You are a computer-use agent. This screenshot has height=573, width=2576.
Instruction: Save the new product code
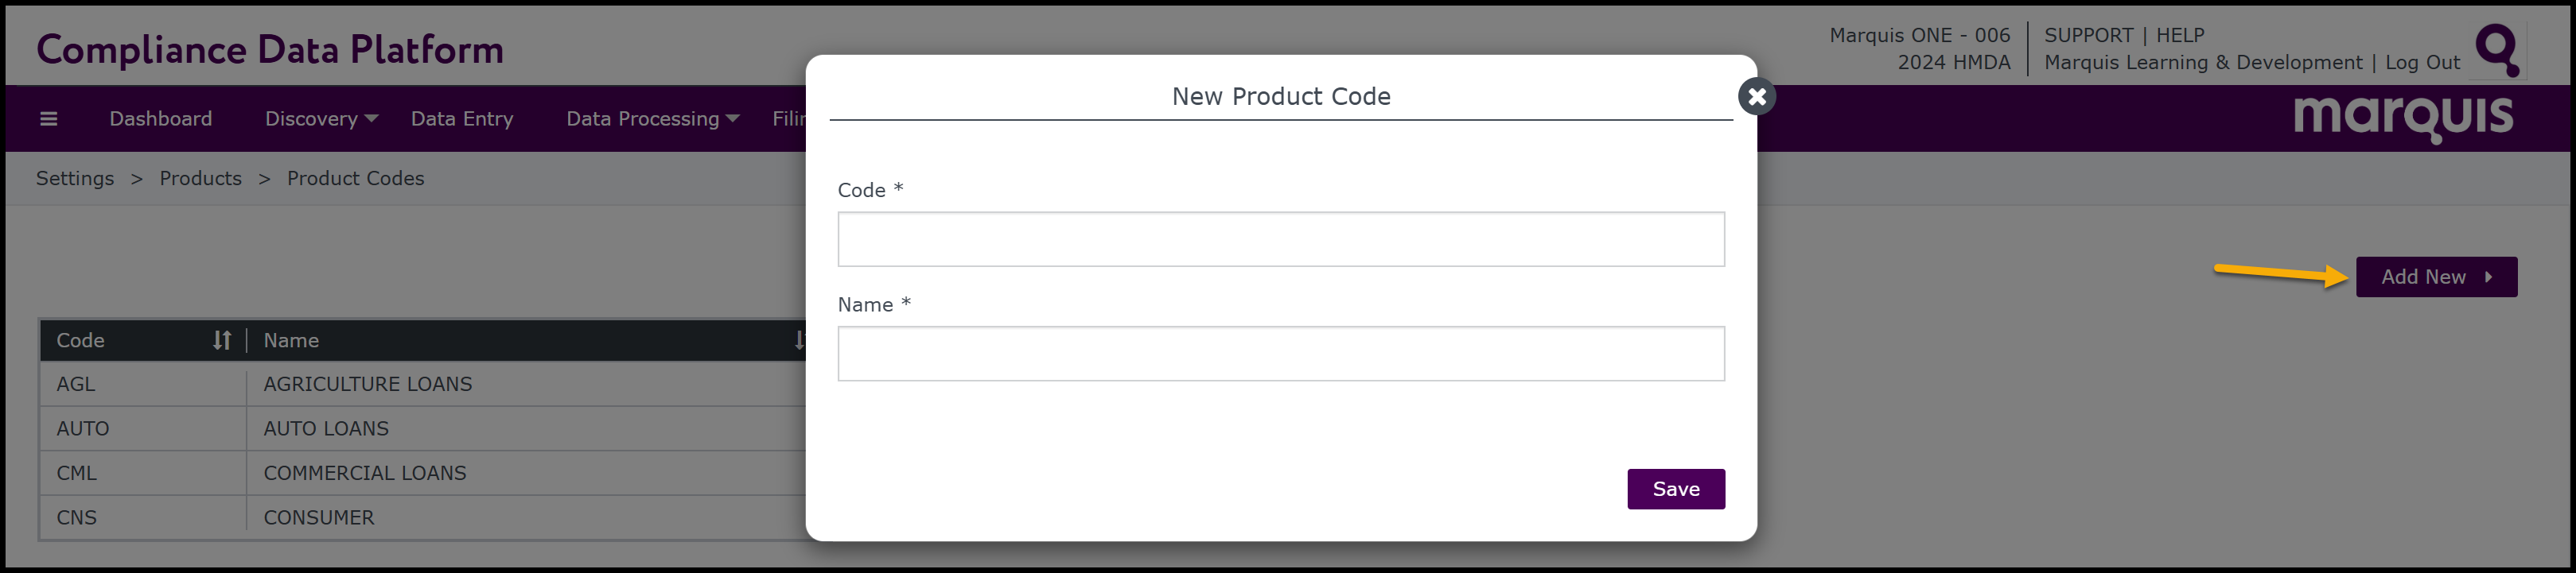coord(1675,489)
